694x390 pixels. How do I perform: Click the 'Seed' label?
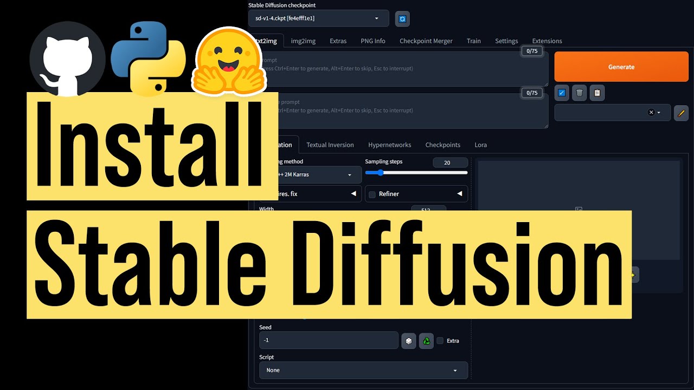pyautogui.click(x=265, y=328)
